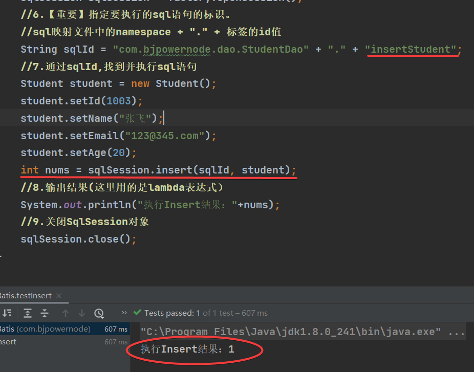The image size is (474, 372).
Task: Click comment '//8.输出结果' lambda line
Action: pyautogui.click(x=122, y=187)
